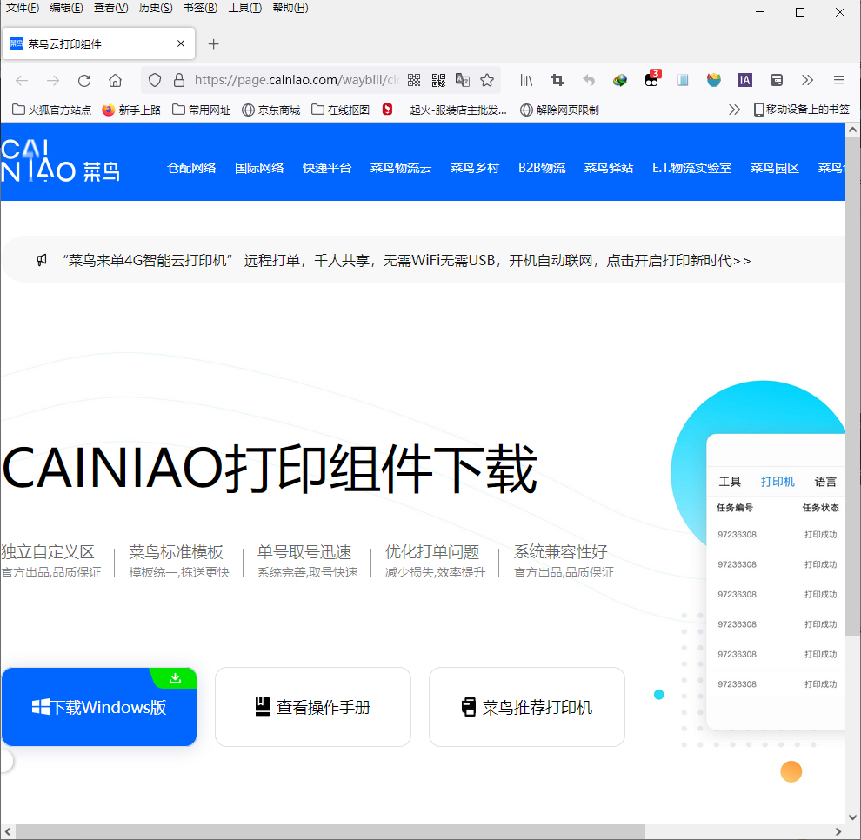Open 在线抠图 bookmark folder

[340, 110]
